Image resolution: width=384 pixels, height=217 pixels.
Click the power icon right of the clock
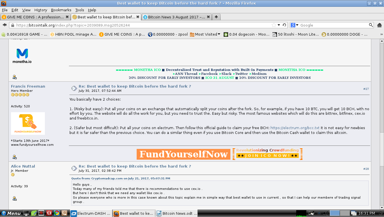click(380, 213)
